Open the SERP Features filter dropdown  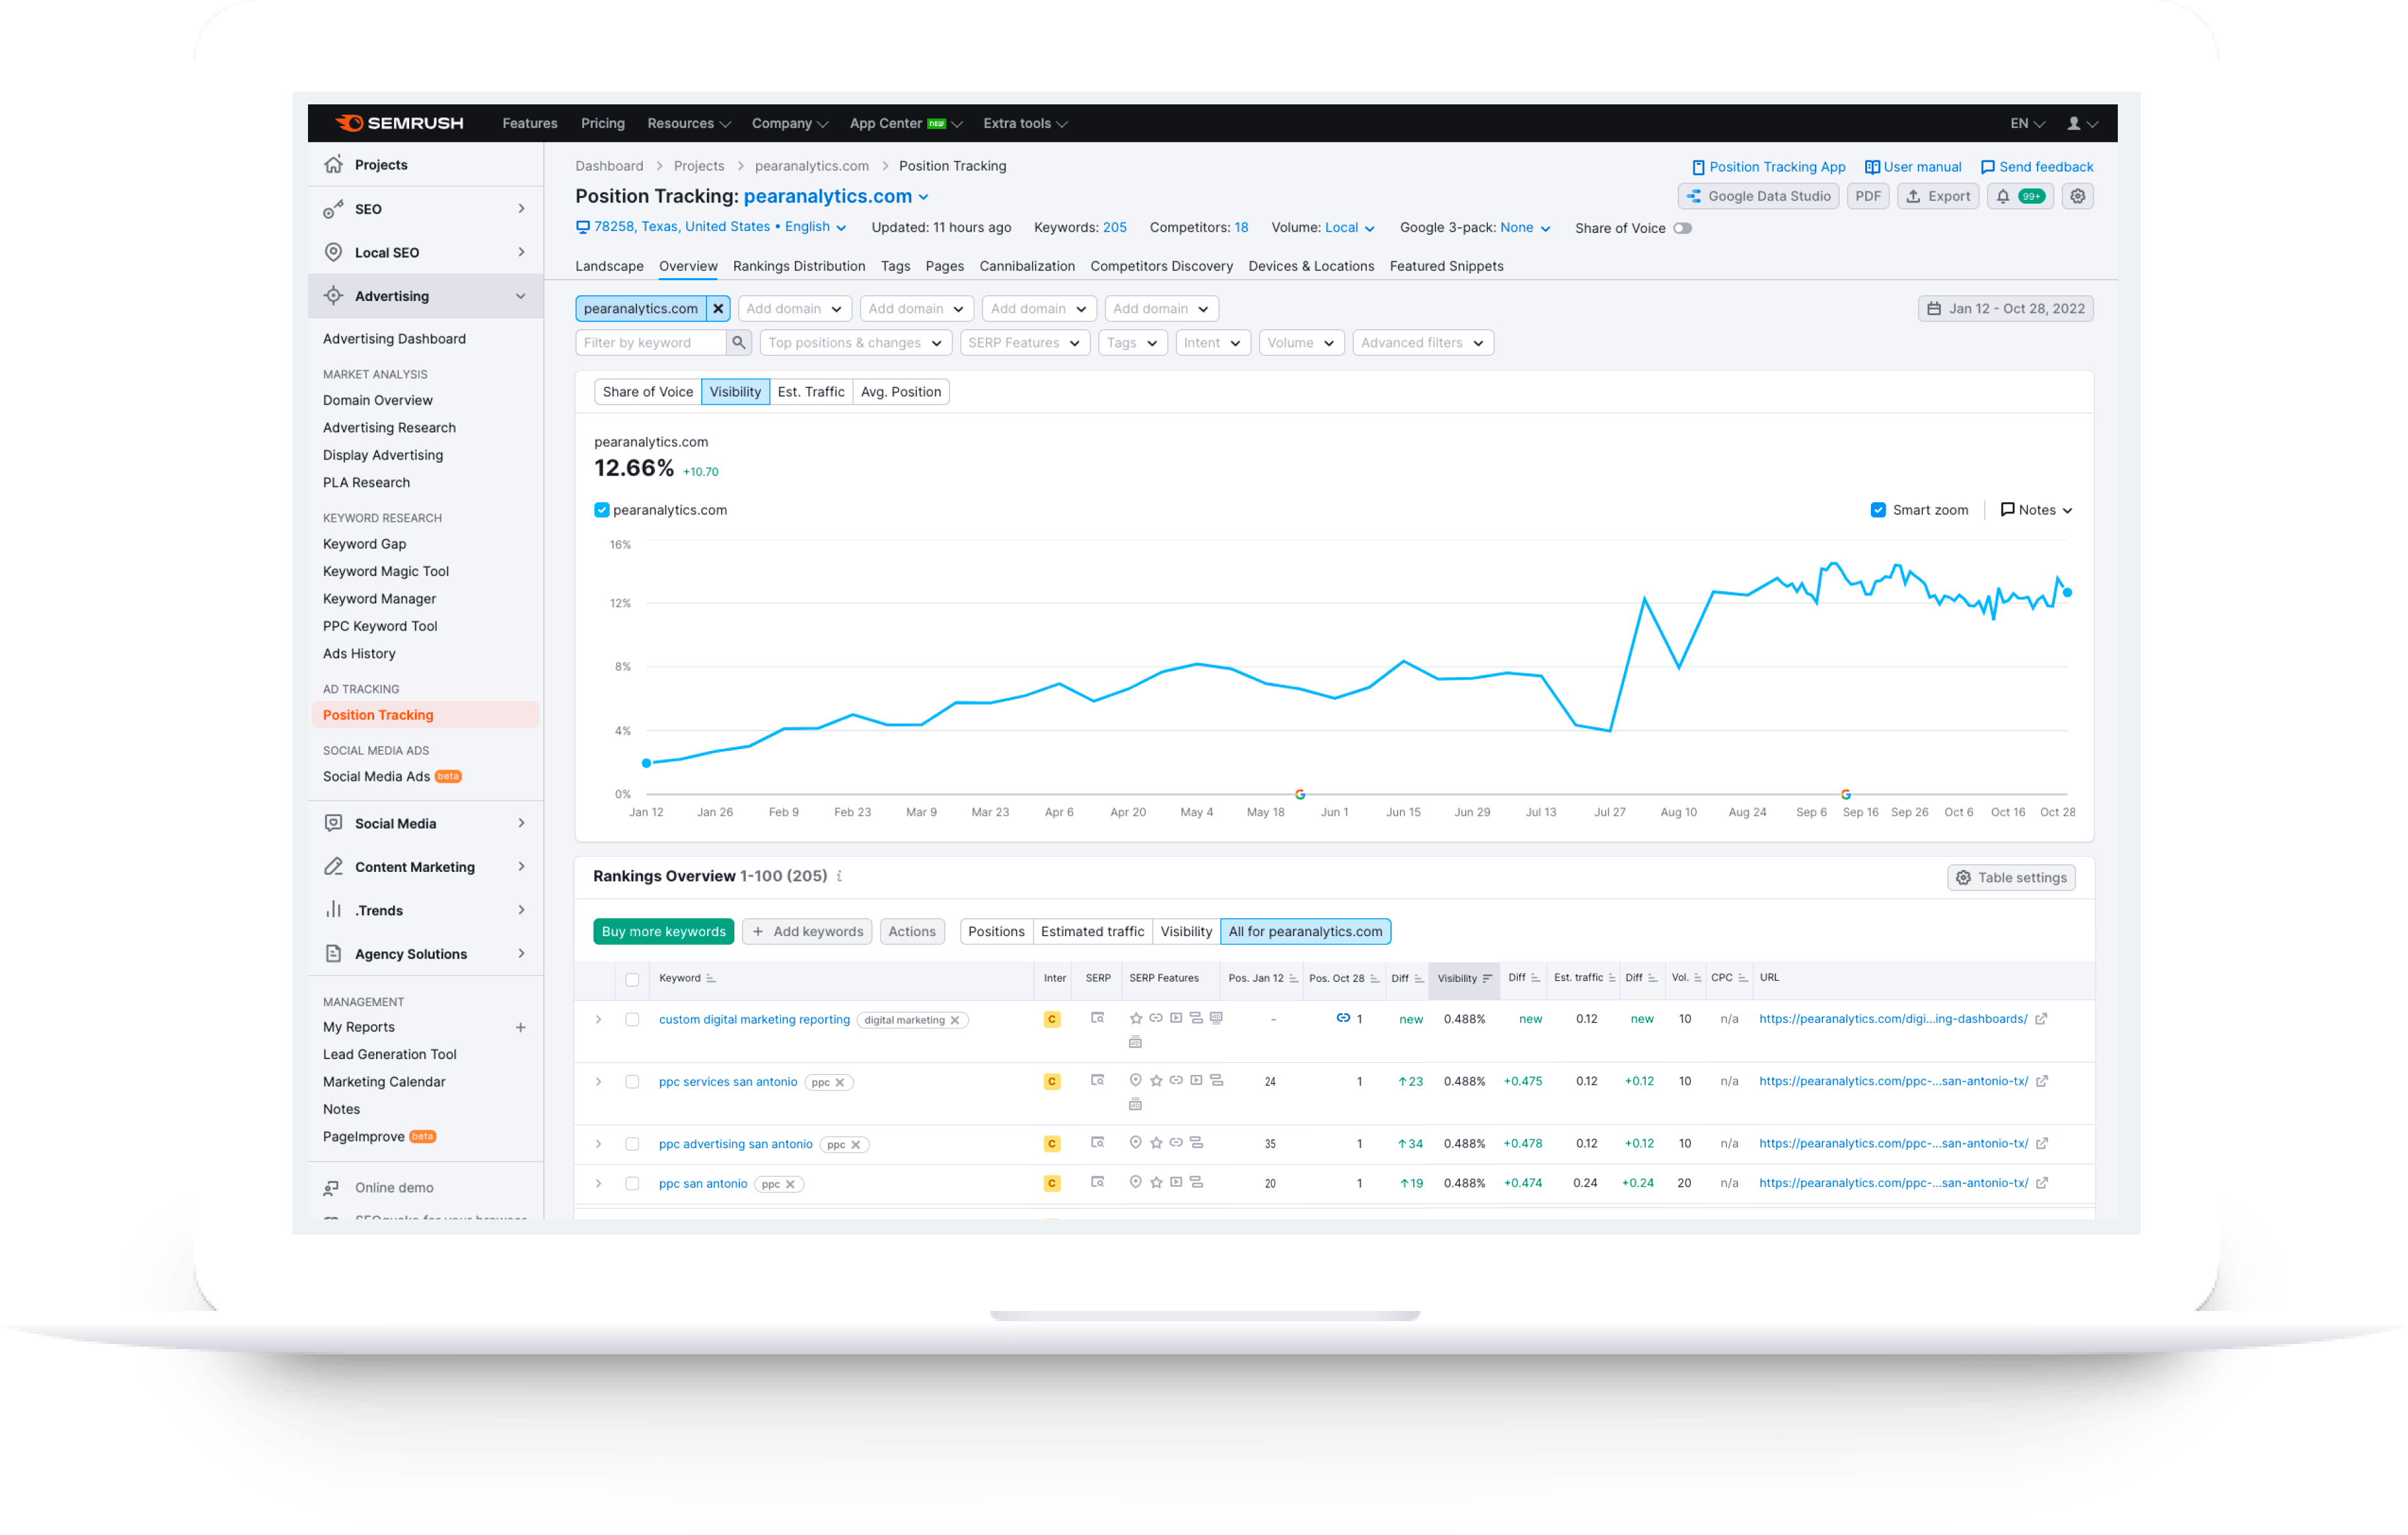point(1024,343)
